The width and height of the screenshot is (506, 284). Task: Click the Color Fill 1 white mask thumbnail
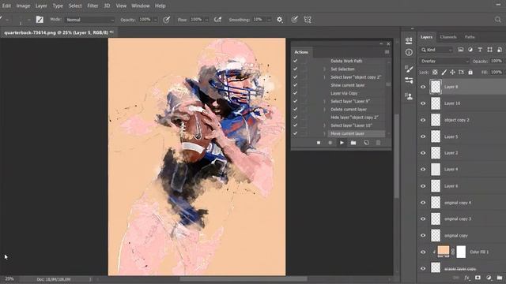click(x=461, y=252)
